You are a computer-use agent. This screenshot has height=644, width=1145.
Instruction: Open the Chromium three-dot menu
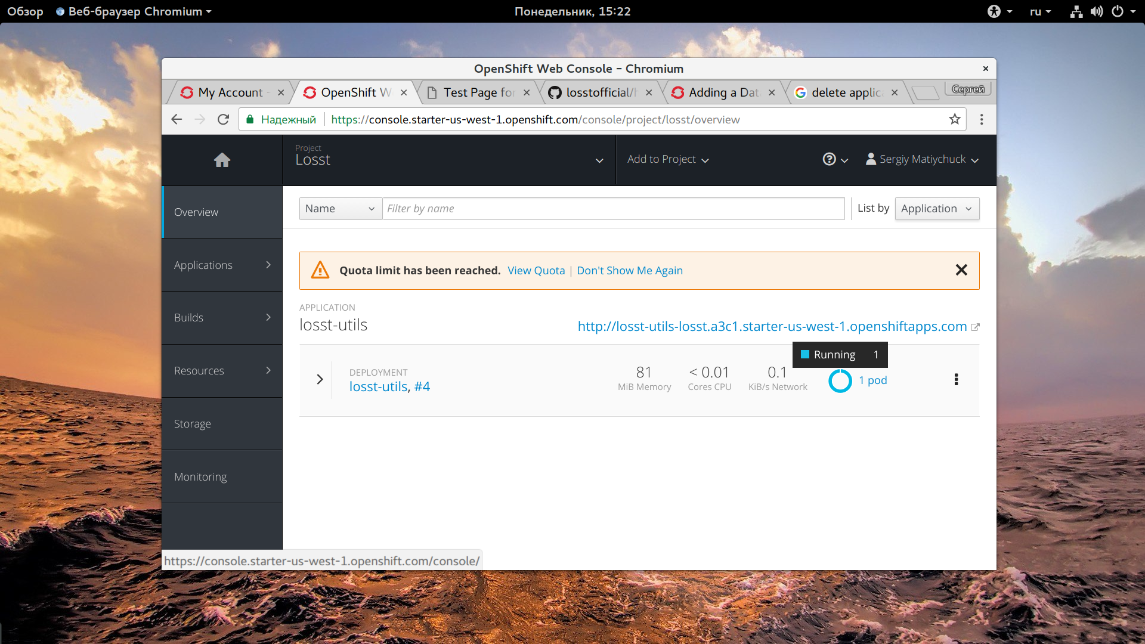(982, 119)
